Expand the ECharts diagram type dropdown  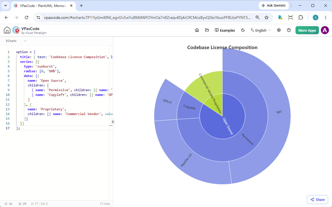pyautogui.click(x=16, y=41)
